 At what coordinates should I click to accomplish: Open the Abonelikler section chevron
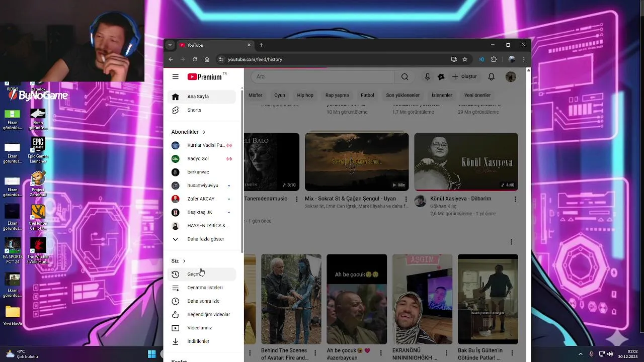[204, 132]
